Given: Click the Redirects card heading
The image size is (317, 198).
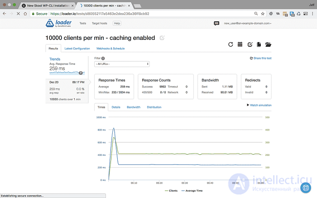Looking at the screenshot, I should pos(253,80).
